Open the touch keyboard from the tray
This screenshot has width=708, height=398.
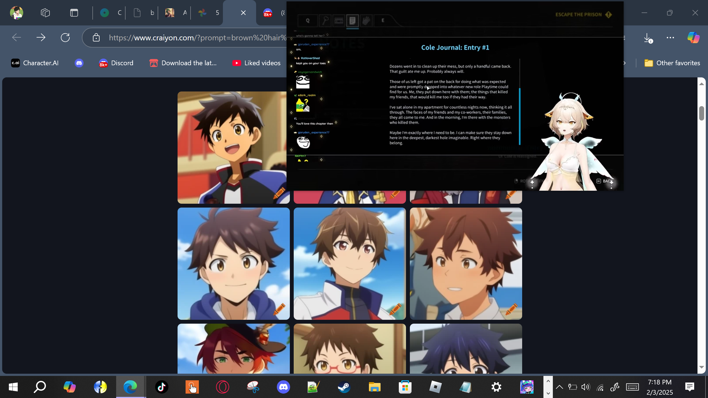(632, 387)
